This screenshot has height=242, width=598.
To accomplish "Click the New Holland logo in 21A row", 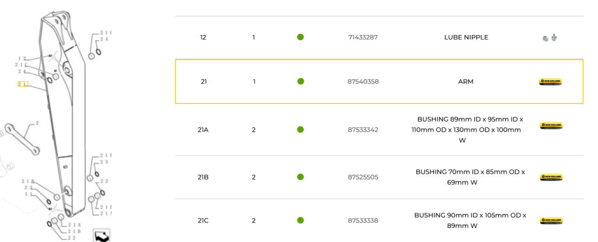I will pos(551,126).
